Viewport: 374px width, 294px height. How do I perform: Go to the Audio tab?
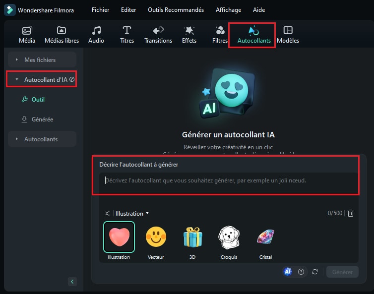tap(96, 35)
